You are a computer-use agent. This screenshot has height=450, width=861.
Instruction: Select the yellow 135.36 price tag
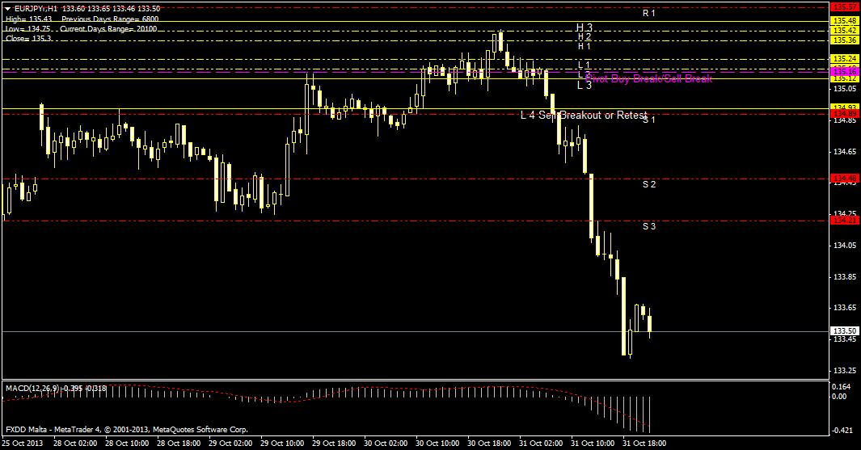[845, 40]
